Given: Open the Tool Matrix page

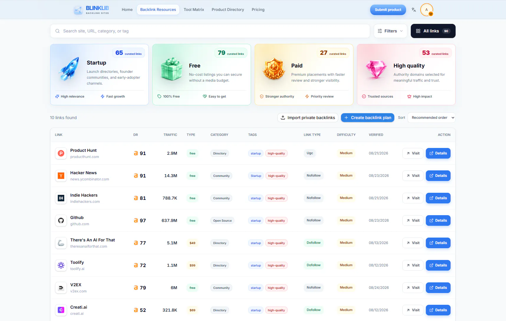Looking at the screenshot, I should pos(194,10).
